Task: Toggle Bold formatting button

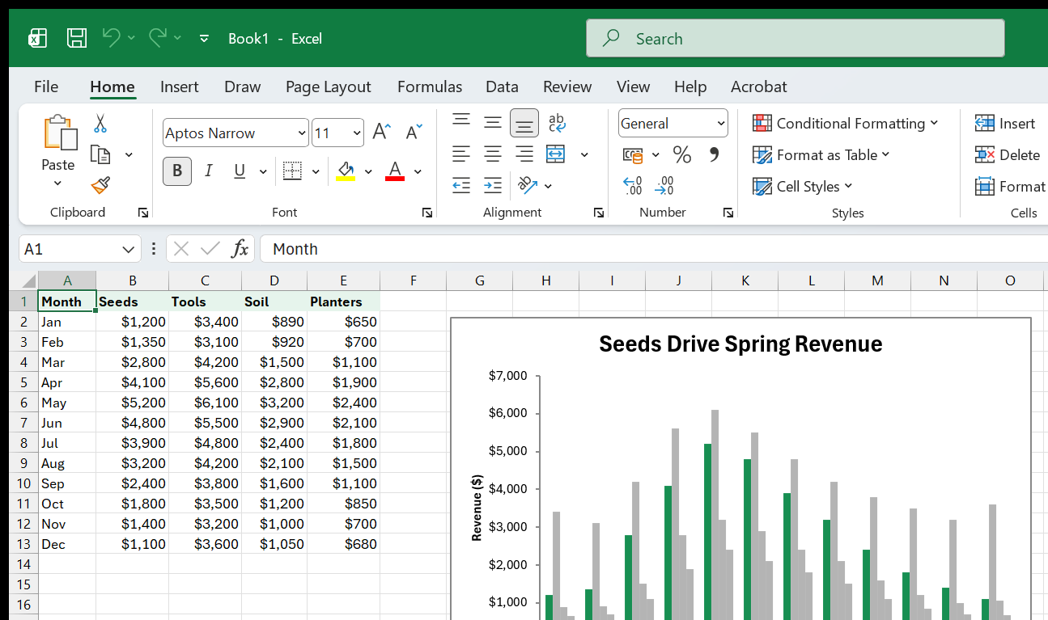Action: 177,171
